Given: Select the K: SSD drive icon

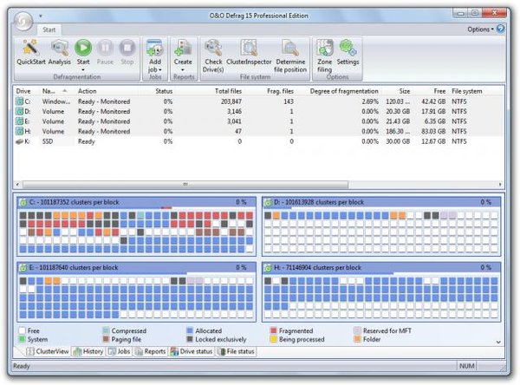Looking at the screenshot, I should coord(20,141).
